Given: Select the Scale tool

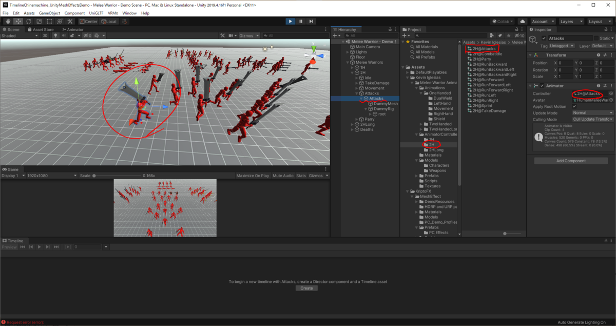Looking at the screenshot, I should pyautogui.click(x=38, y=22).
